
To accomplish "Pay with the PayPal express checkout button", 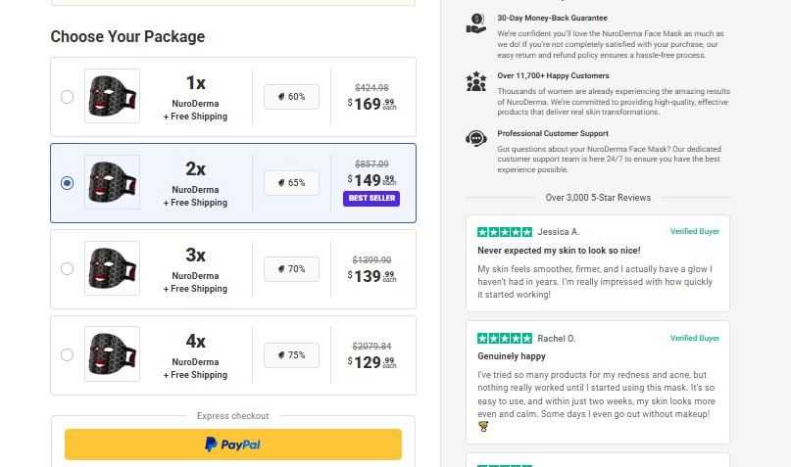I will click(x=233, y=444).
